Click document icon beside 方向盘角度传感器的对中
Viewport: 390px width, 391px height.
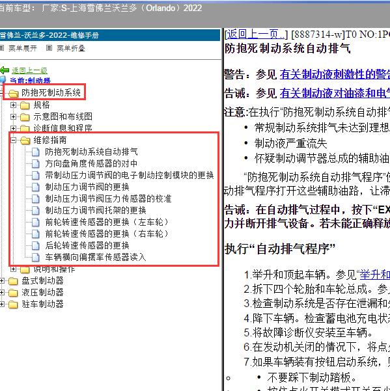pos(36,163)
